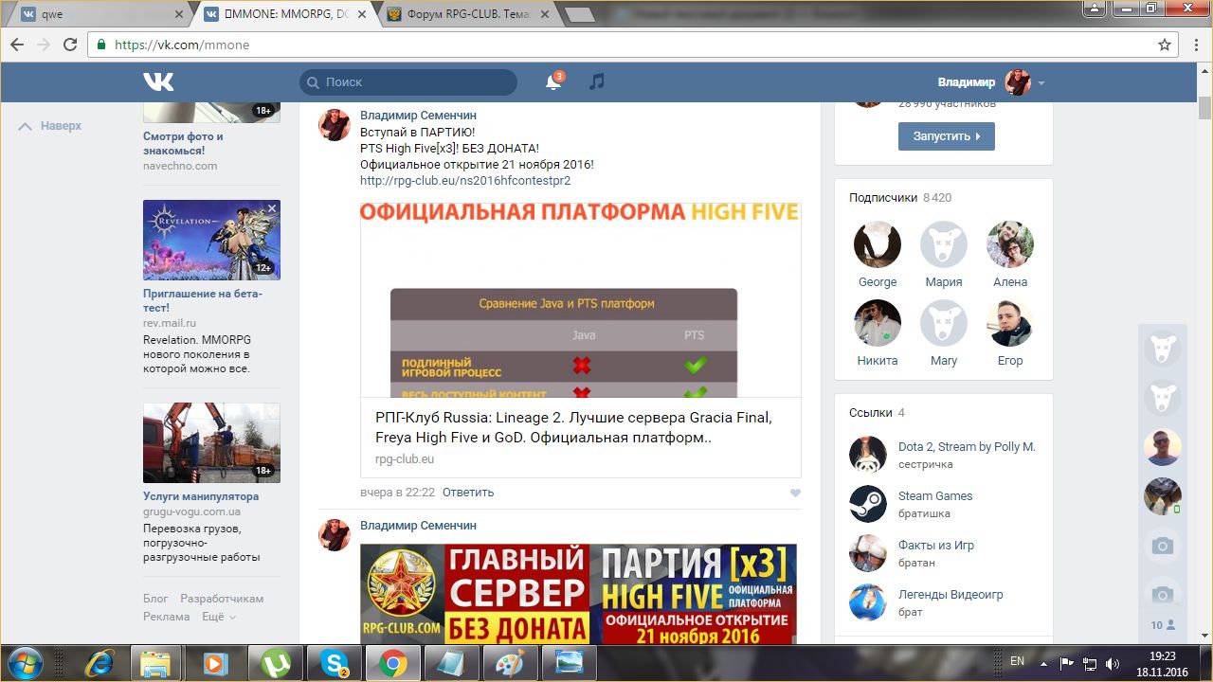Screen dimensions: 1213x682
Task: Close the Форум RPG-CLUB tab
Action: (x=544, y=14)
